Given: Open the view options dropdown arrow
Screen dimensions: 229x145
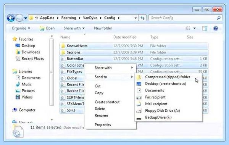Looking at the screenshot, I should click(x=194, y=28).
